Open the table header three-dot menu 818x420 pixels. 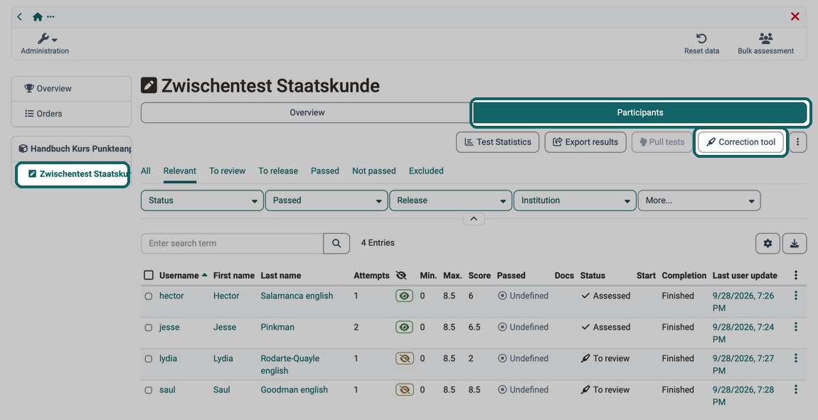click(x=795, y=275)
